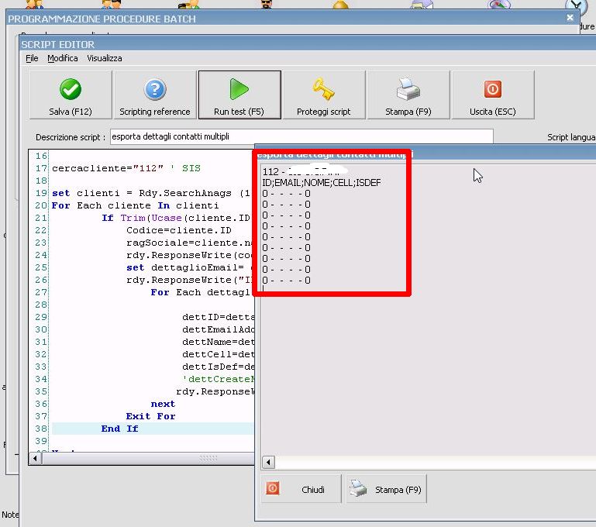Click the green play arrow icon
The image size is (596, 527).
tap(239, 89)
